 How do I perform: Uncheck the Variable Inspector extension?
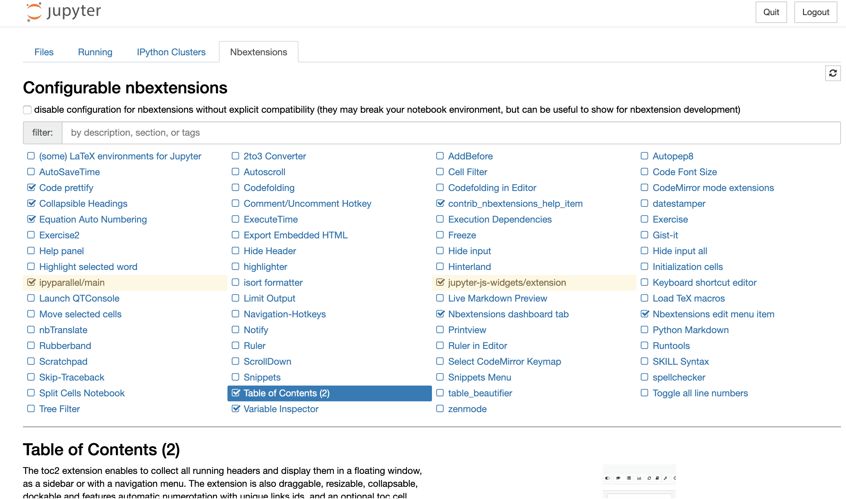coord(236,409)
